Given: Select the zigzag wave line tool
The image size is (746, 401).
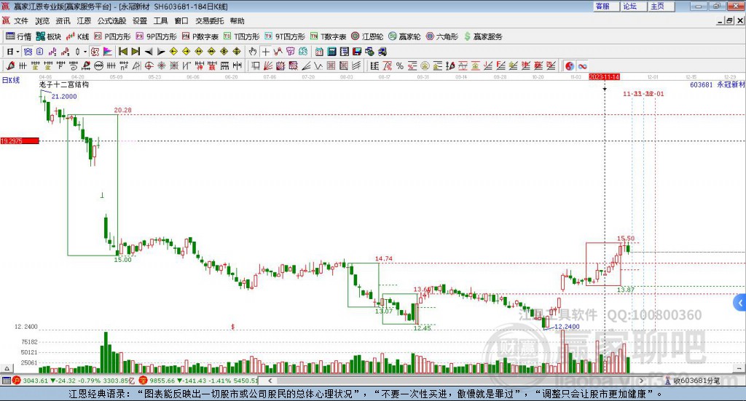Looking at the screenshot, I should point(318,66).
